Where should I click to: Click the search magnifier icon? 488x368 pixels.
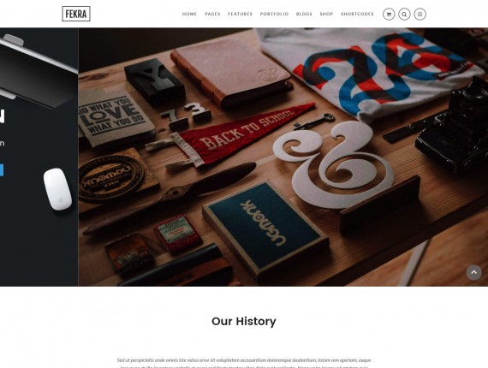pos(404,14)
